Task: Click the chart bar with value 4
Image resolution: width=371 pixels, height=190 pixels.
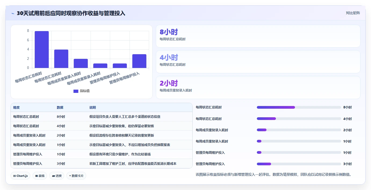Action: click(x=61, y=59)
